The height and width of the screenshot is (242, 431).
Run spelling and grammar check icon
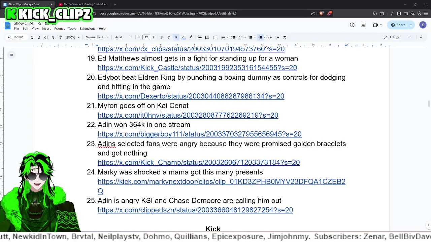[x=53, y=37]
